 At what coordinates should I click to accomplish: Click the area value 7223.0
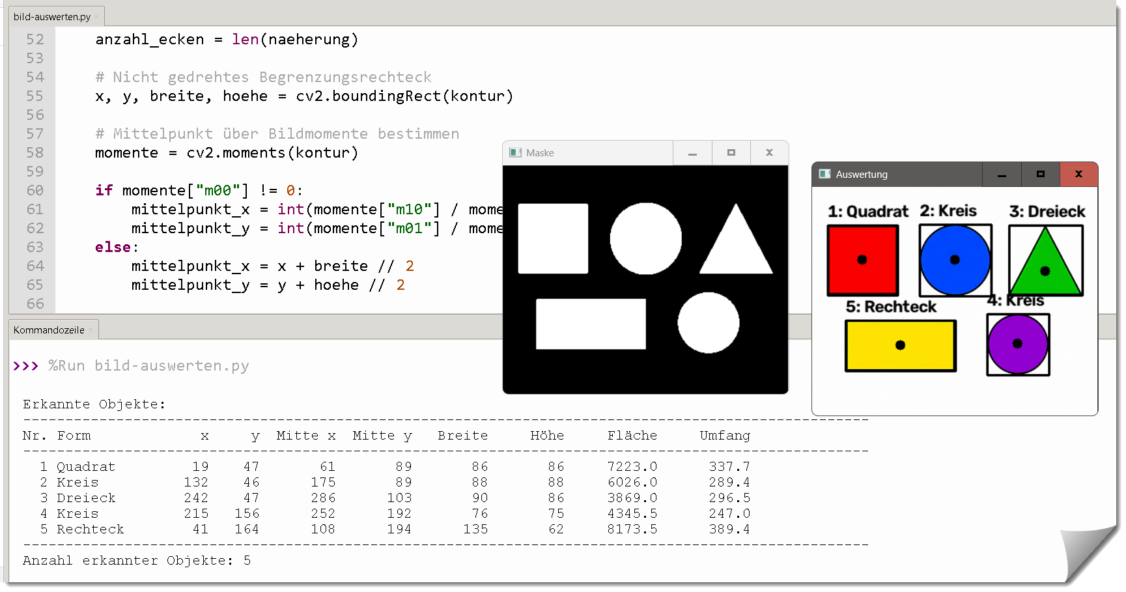pyautogui.click(x=632, y=467)
